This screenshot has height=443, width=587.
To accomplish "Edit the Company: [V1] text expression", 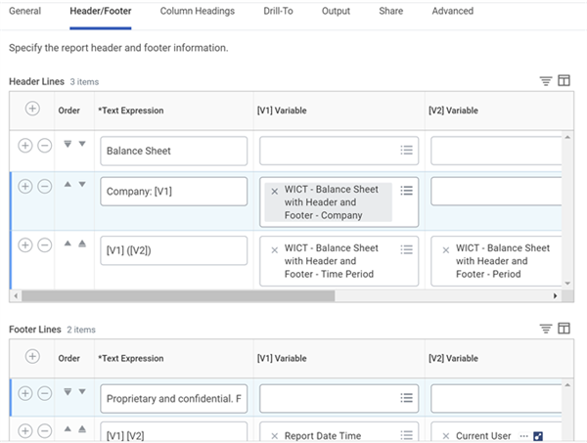I will click(x=174, y=192).
